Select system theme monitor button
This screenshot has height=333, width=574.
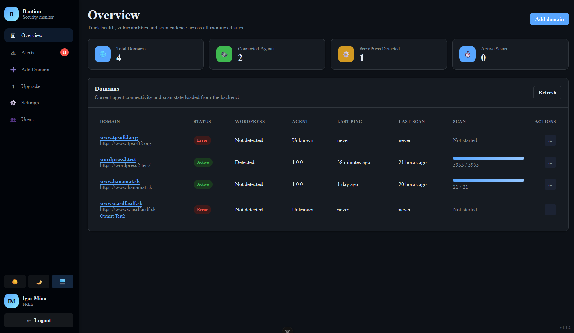(x=63, y=282)
